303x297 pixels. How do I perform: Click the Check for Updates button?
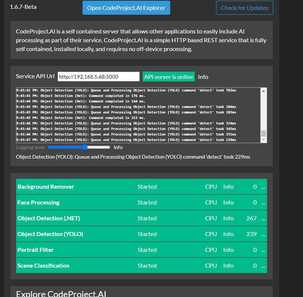tap(244, 8)
